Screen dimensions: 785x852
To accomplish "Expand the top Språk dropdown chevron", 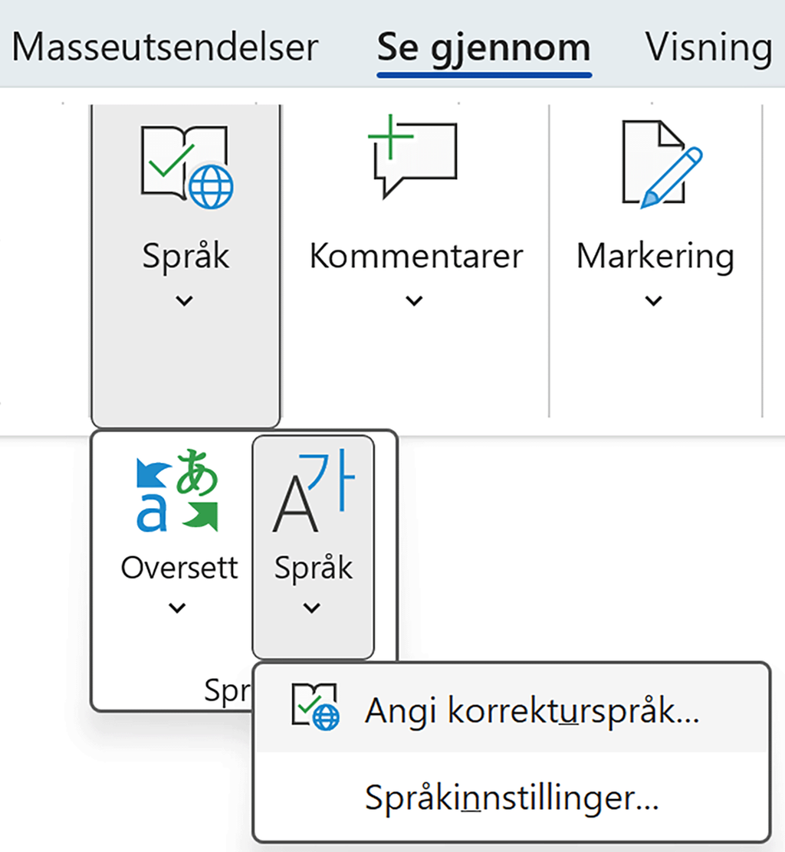I will pyautogui.click(x=184, y=300).
